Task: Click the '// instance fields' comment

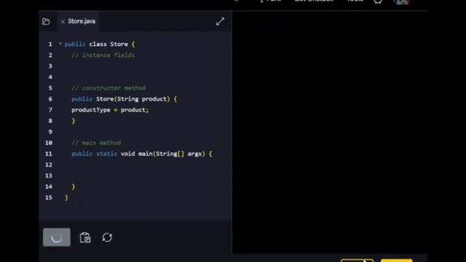Action: (x=103, y=55)
